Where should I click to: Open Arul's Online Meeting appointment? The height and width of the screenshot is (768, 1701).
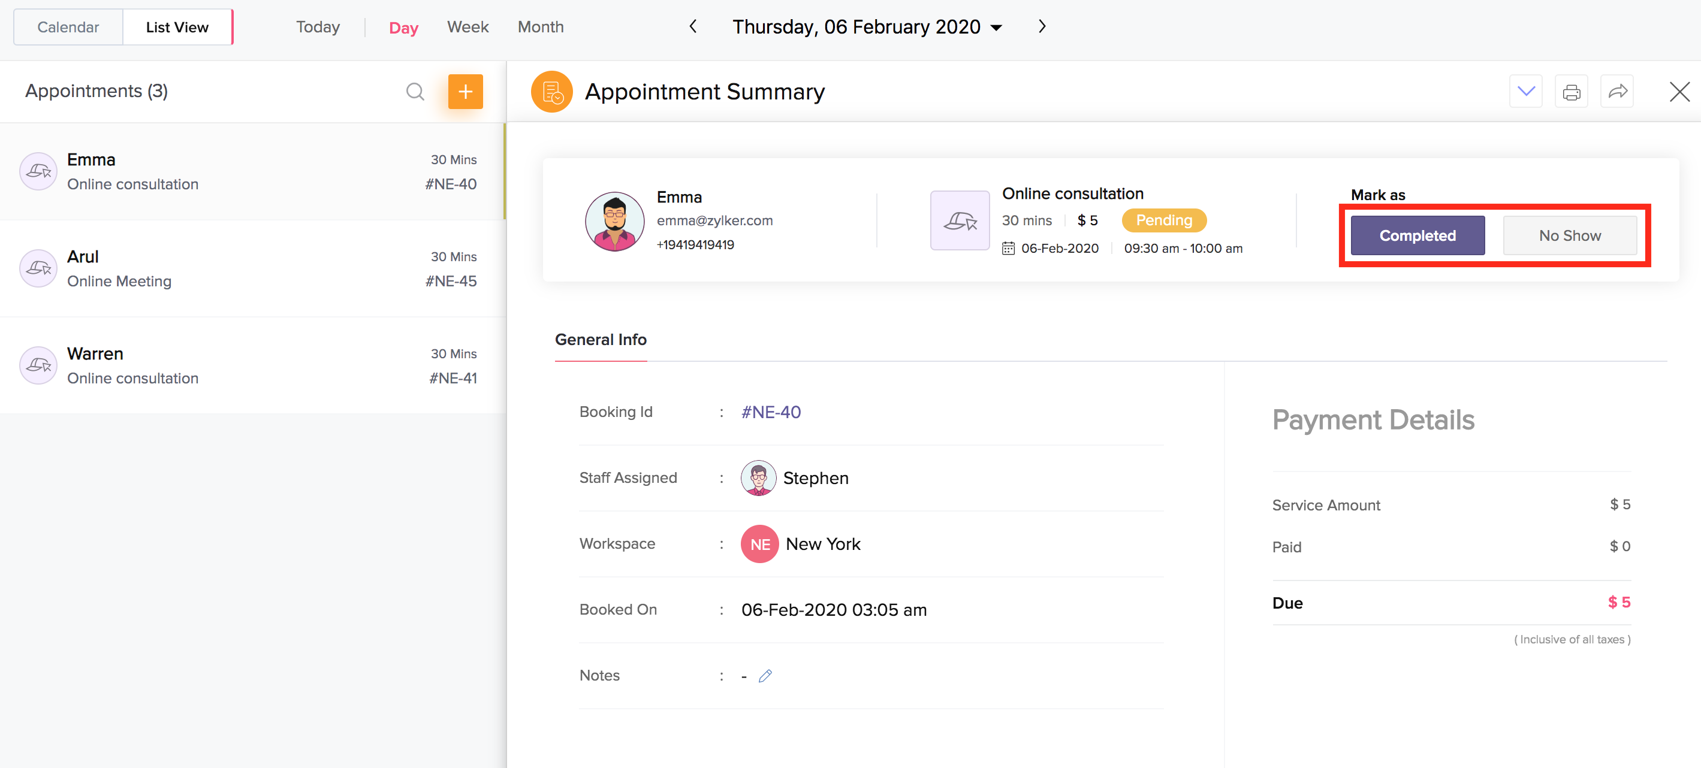click(x=251, y=268)
